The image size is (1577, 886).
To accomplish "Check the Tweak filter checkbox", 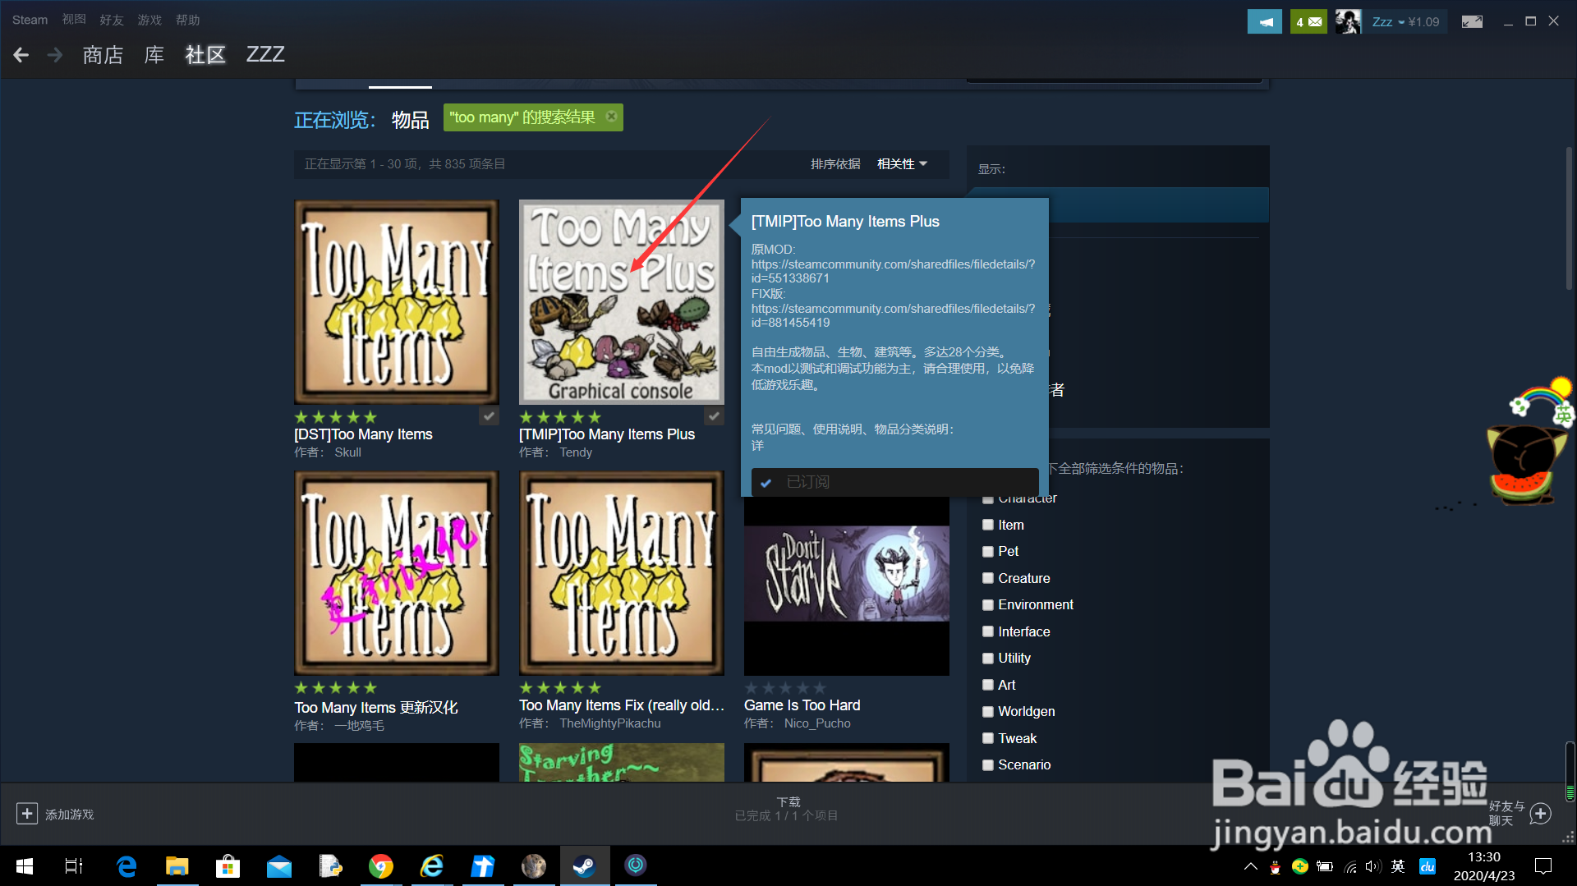I will 988,738.
